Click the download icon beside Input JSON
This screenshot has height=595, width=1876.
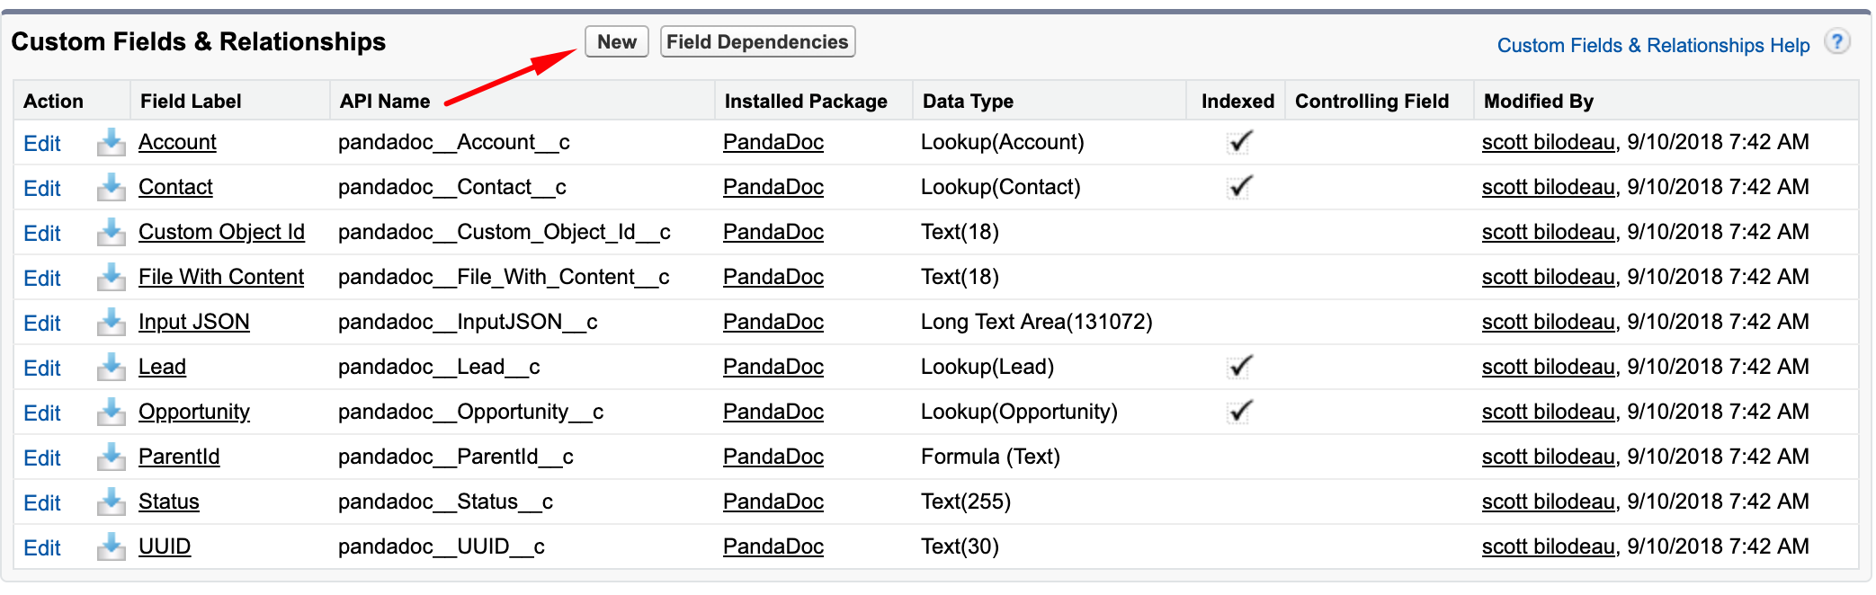[111, 322]
